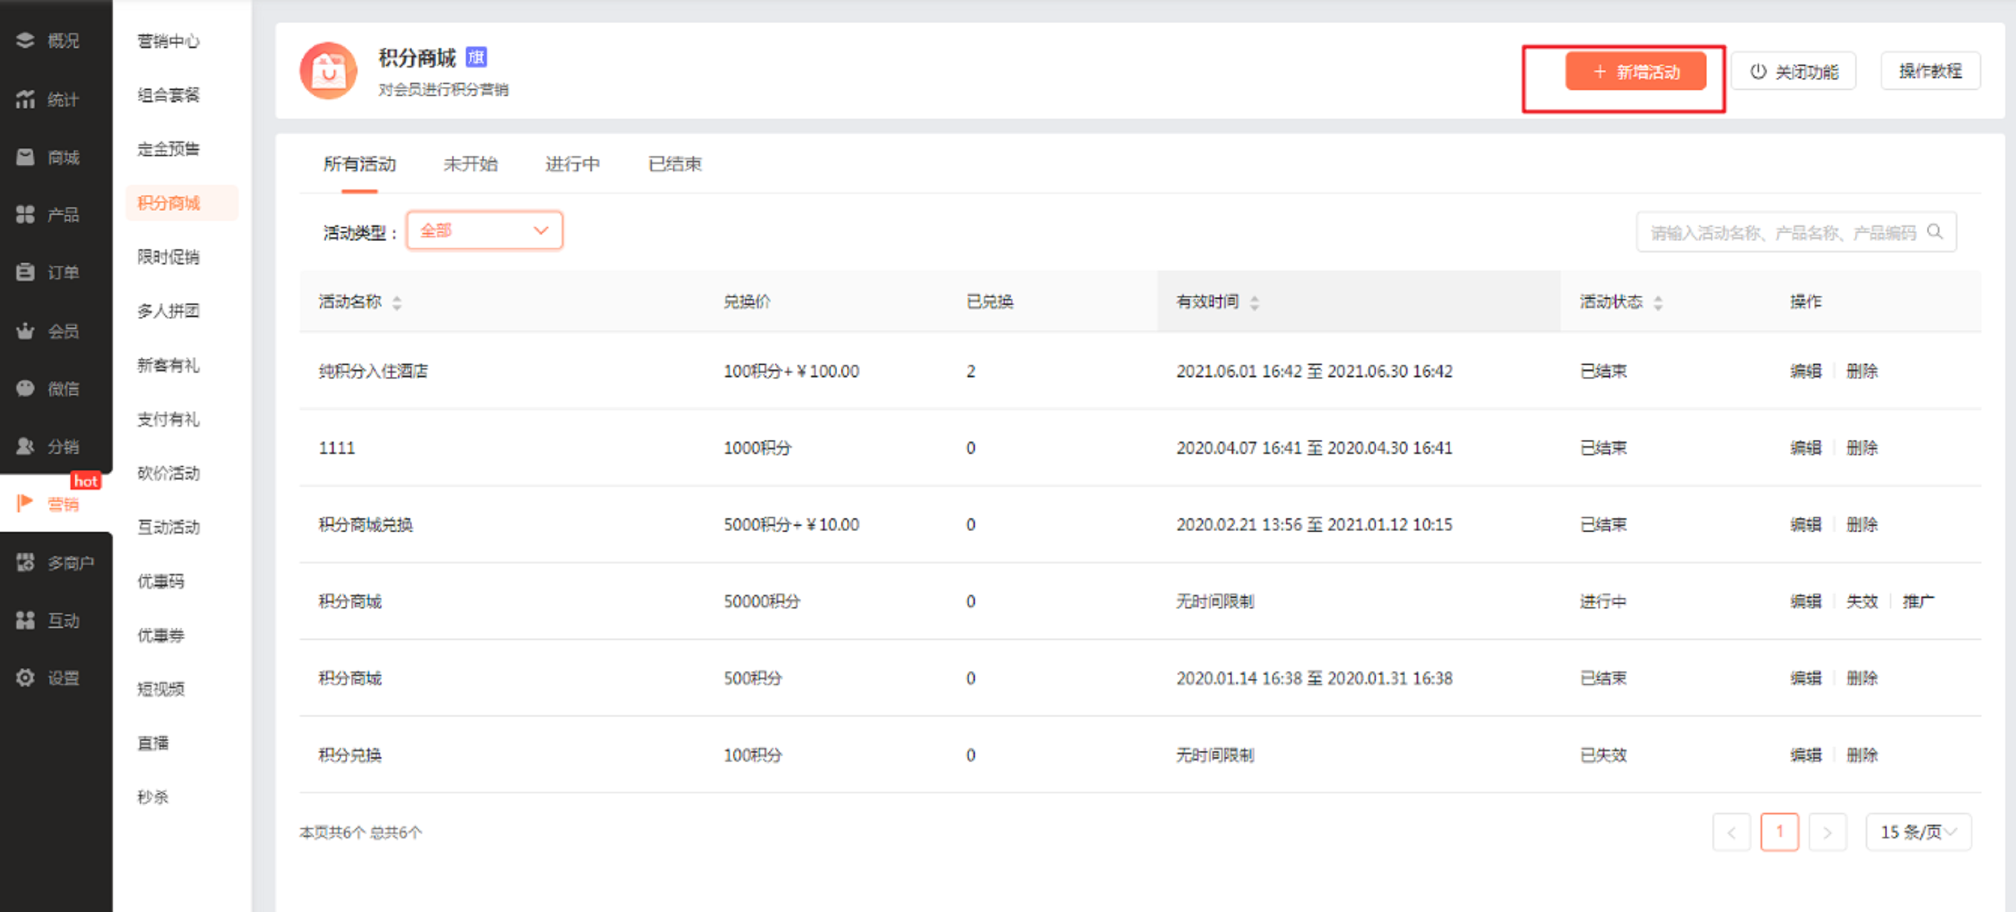Open the 15 条/页 page size dropdown
Viewport: 2016px width, 912px height.
click(1918, 832)
